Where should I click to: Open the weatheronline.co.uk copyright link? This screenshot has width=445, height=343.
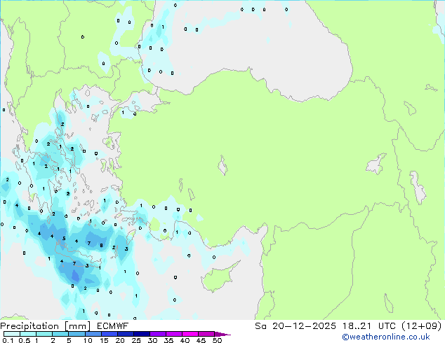(386, 337)
